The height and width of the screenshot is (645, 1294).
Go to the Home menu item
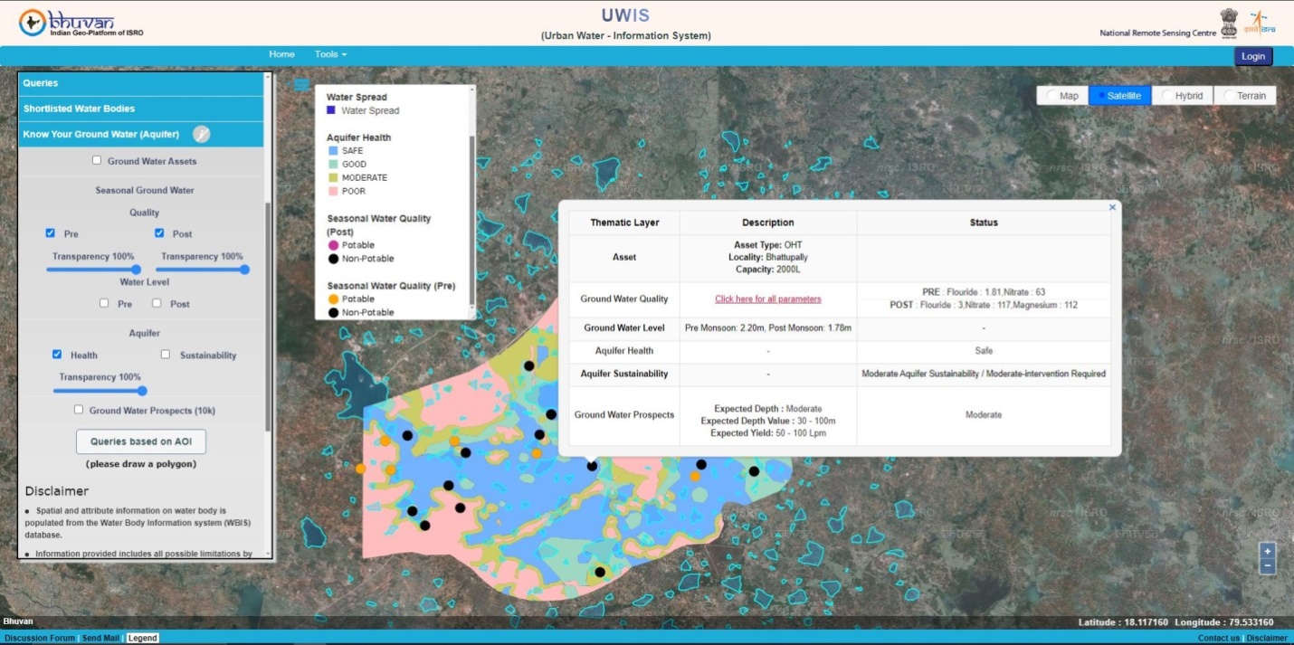pyautogui.click(x=281, y=54)
